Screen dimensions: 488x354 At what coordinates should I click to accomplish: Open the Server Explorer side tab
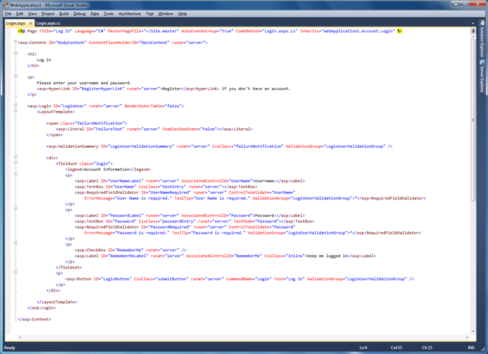482,76
